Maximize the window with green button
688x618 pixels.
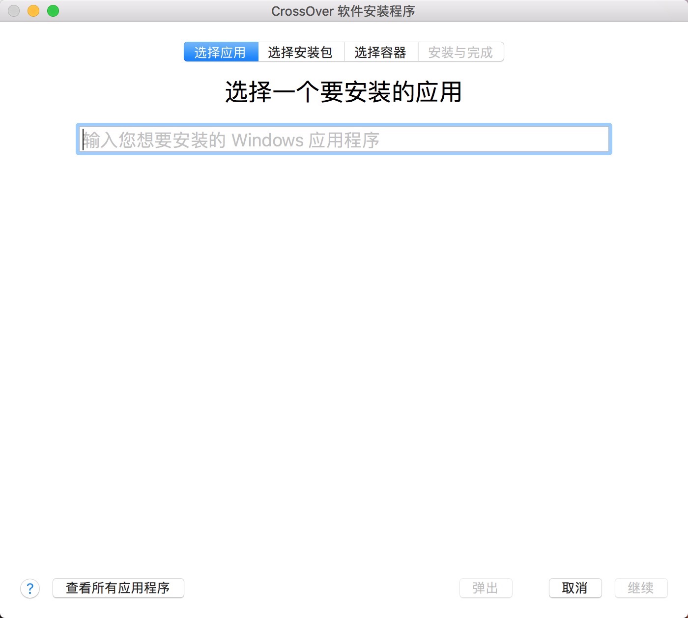53,11
